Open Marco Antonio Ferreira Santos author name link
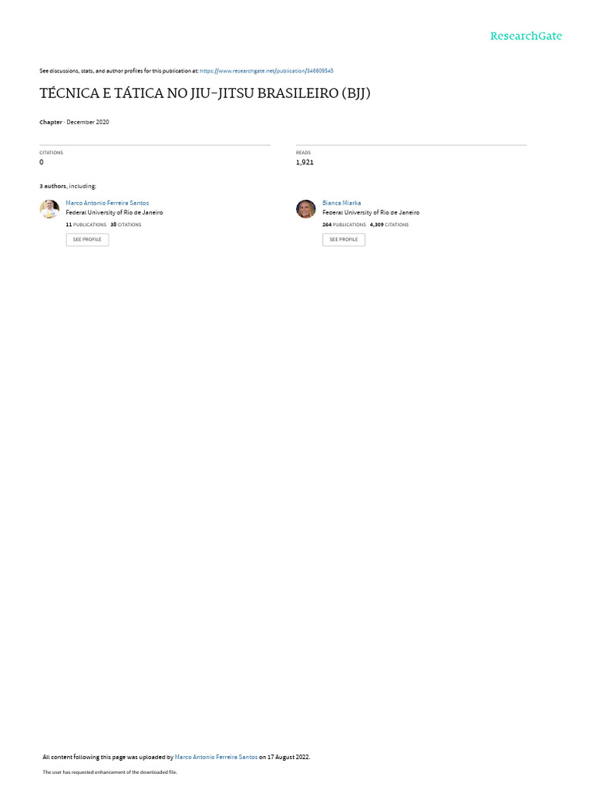 107,203
